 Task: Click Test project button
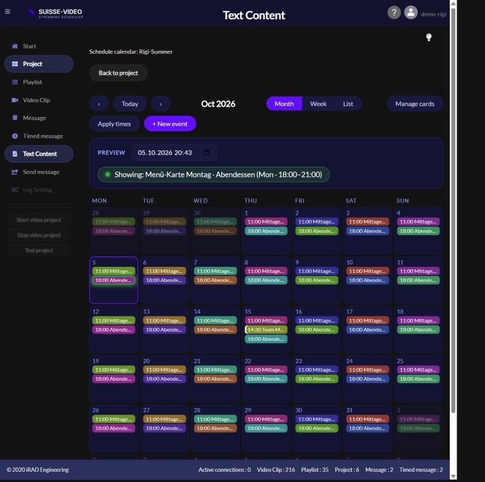[39, 250]
